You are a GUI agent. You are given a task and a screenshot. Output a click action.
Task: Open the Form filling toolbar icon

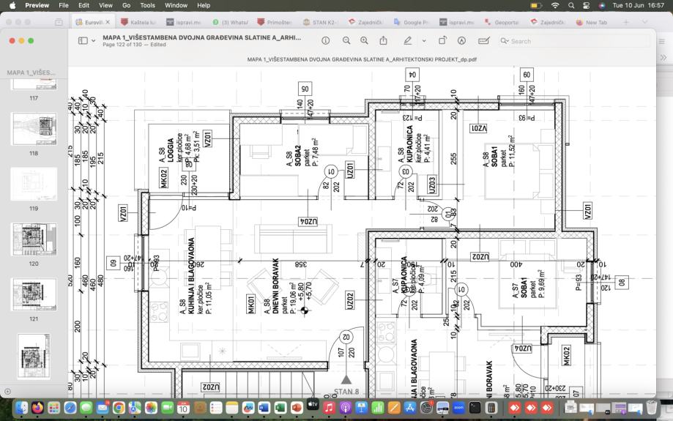483,41
